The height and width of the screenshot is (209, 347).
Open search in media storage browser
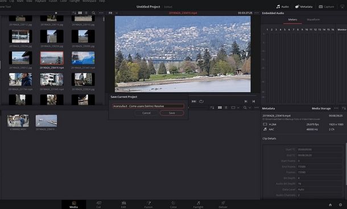[x=94, y=13]
